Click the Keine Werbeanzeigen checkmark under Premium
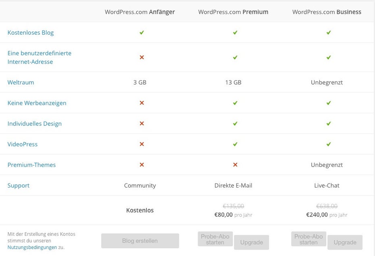This screenshot has width=375, height=256. pyautogui.click(x=235, y=103)
